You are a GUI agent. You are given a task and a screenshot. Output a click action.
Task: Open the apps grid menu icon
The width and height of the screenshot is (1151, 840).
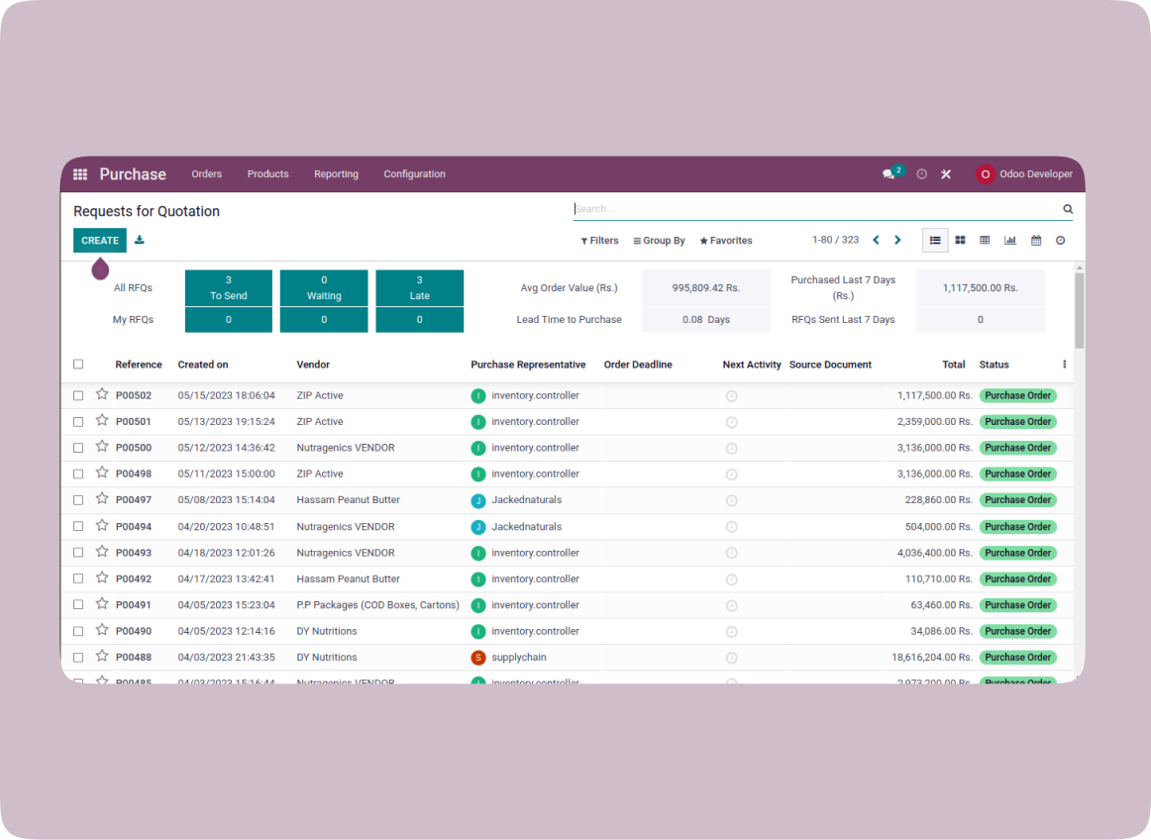point(80,174)
